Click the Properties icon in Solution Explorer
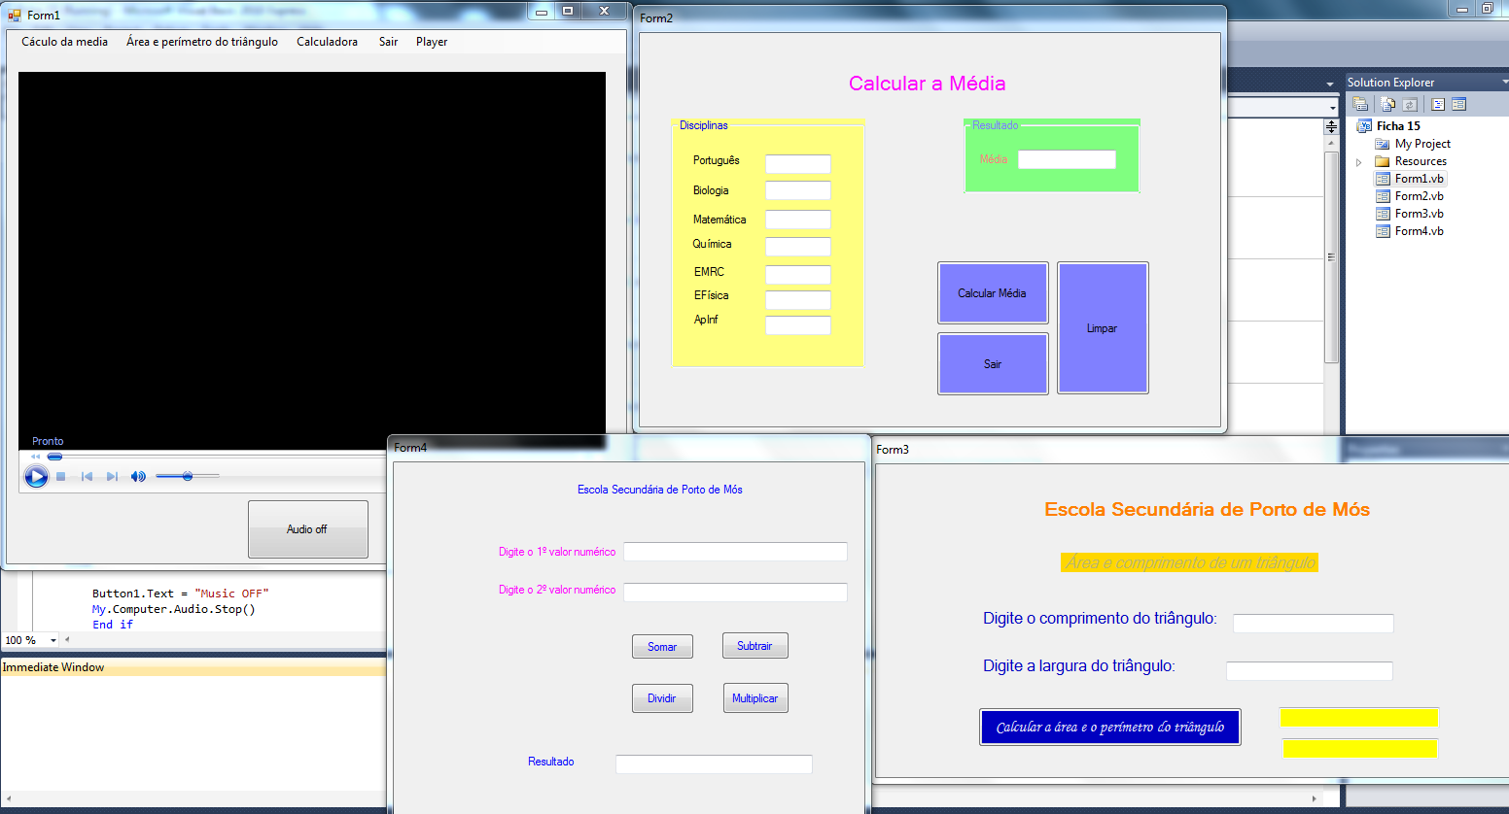This screenshot has width=1509, height=814. point(1360,105)
